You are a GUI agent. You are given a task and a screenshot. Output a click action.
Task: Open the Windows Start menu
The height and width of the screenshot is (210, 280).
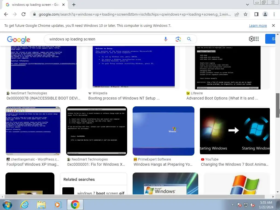tap(7, 205)
